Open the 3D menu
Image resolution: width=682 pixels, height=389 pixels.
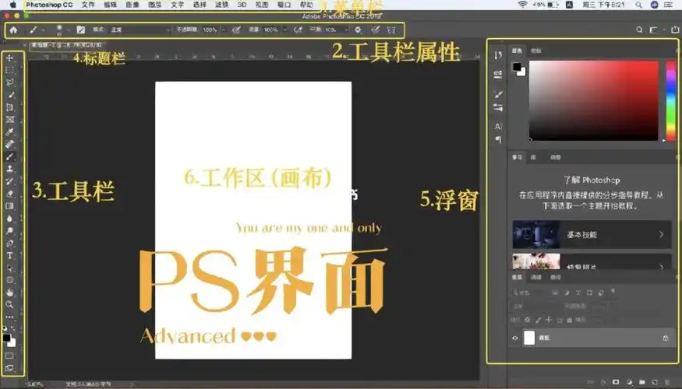click(x=242, y=5)
